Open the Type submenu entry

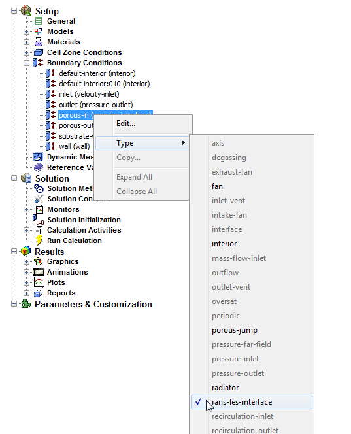pyautogui.click(x=142, y=143)
